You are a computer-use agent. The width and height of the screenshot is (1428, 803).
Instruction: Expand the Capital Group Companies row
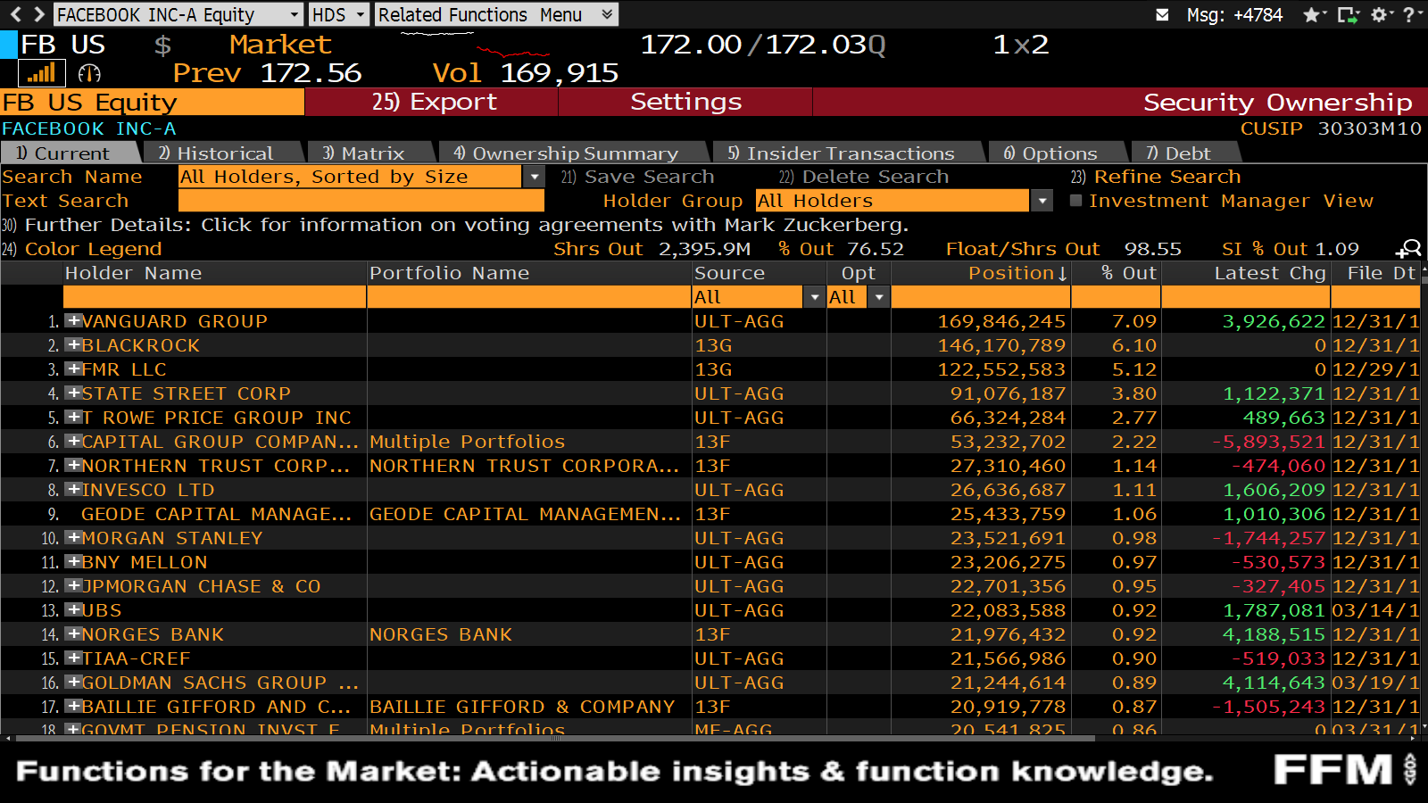73,441
